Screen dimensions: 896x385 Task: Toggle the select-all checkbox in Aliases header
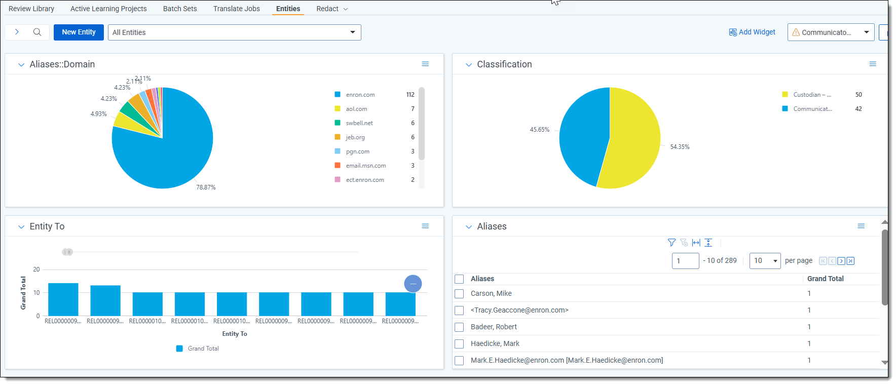(459, 279)
